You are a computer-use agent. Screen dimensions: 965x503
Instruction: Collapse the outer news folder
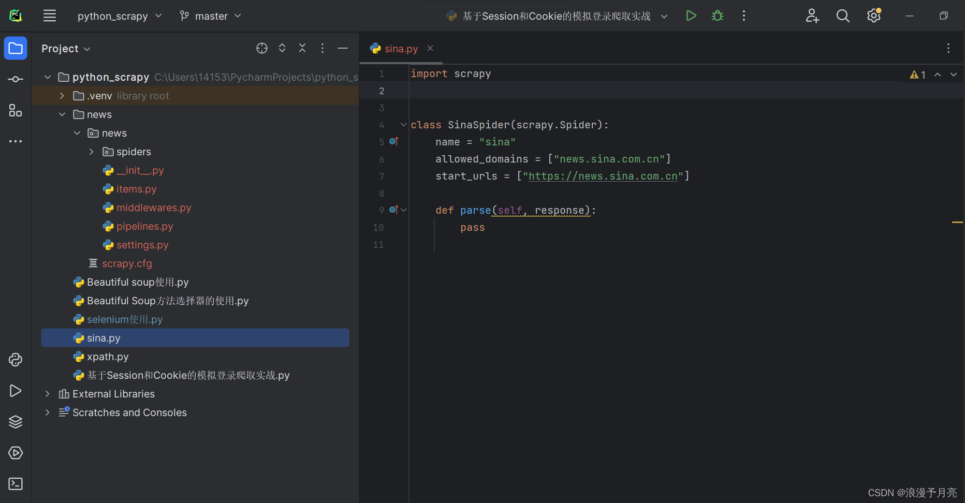point(62,114)
